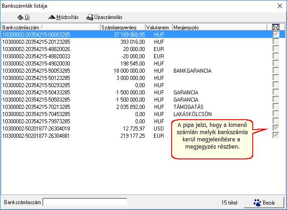This screenshot has width=287, height=210.
Task: Select row 10300002-20354215-70213285
Action: coord(143,107)
